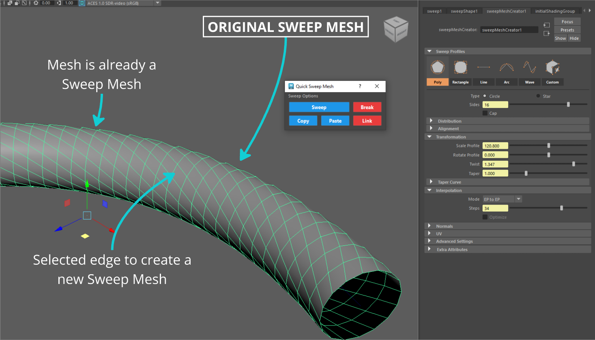Select the Circle type radio button
595x340 pixels.
(485, 96)
